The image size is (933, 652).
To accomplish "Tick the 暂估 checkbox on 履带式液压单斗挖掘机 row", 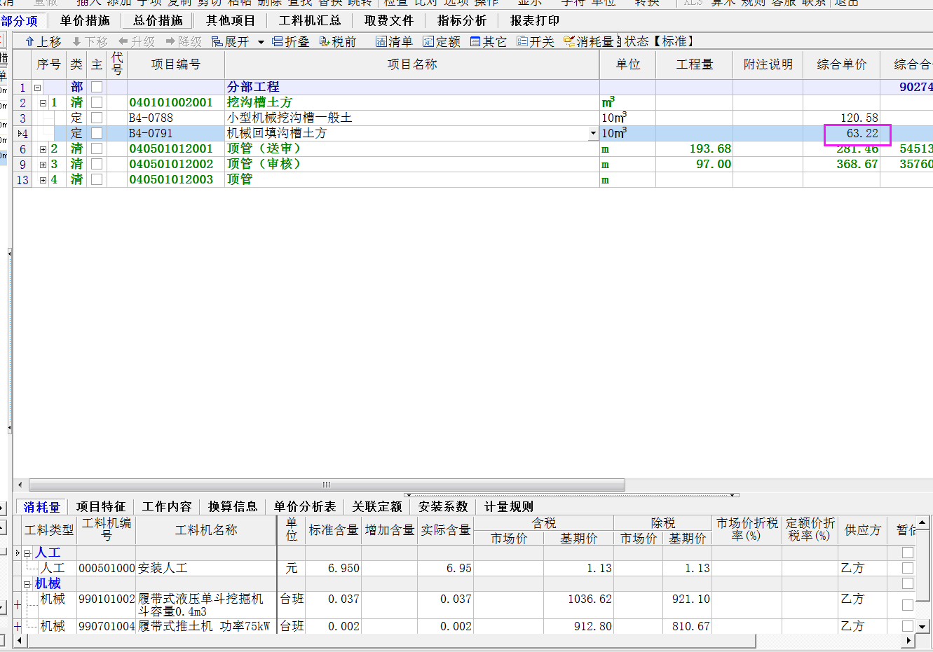I will pos(908,605).
